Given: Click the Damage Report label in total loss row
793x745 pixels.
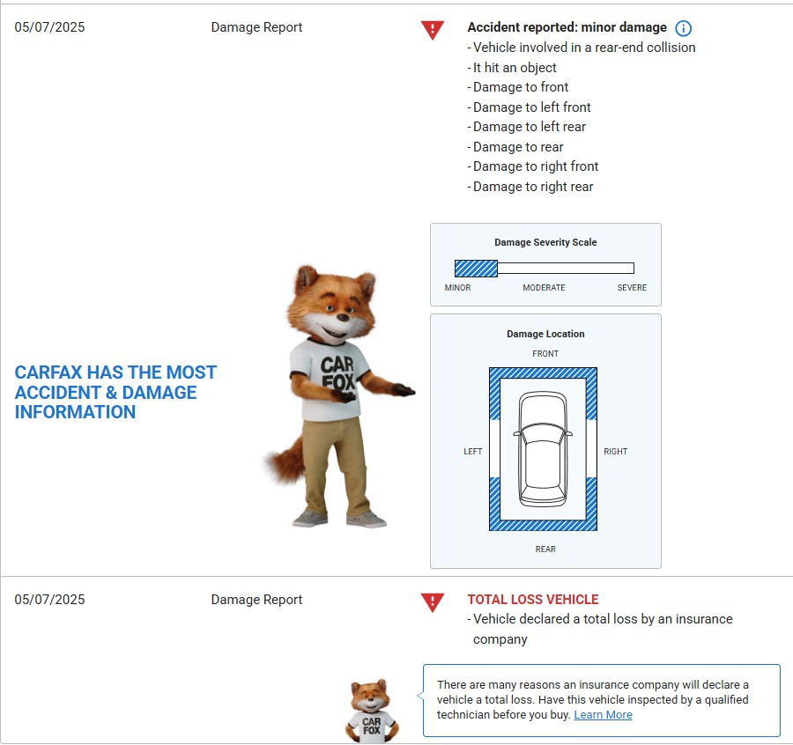Looking at the screenshot, I should (256, 600).
